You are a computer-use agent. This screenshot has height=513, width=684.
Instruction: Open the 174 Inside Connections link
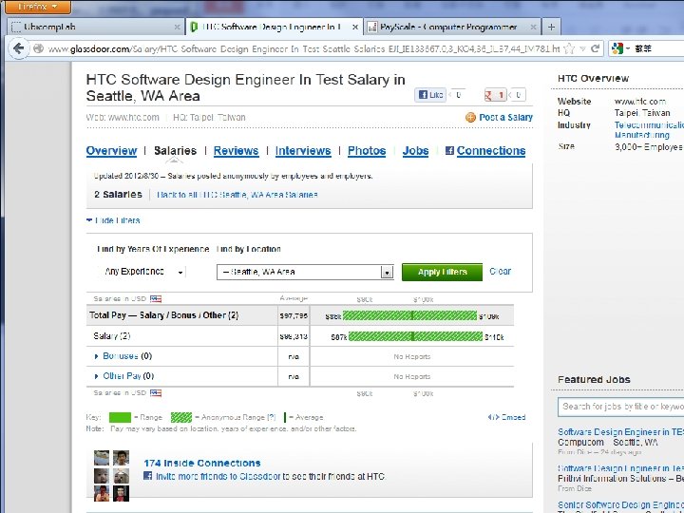202,464
